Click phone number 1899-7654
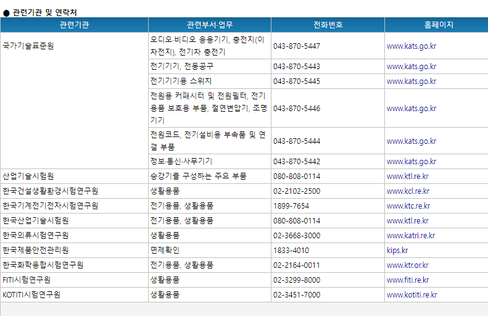 291,206
